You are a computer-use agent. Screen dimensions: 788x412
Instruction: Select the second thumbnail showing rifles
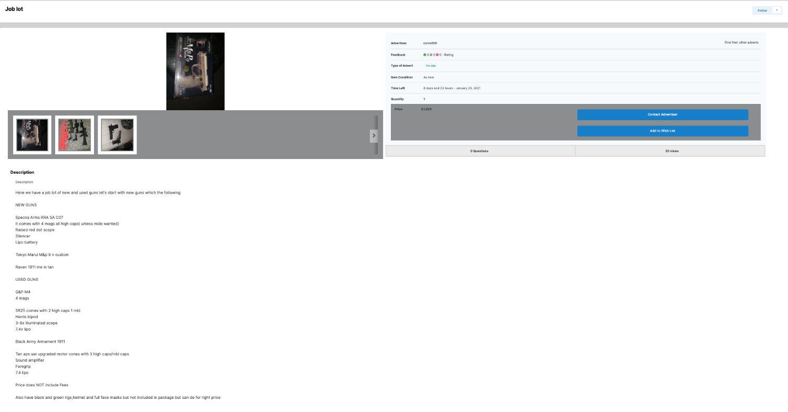coord(75,135)
